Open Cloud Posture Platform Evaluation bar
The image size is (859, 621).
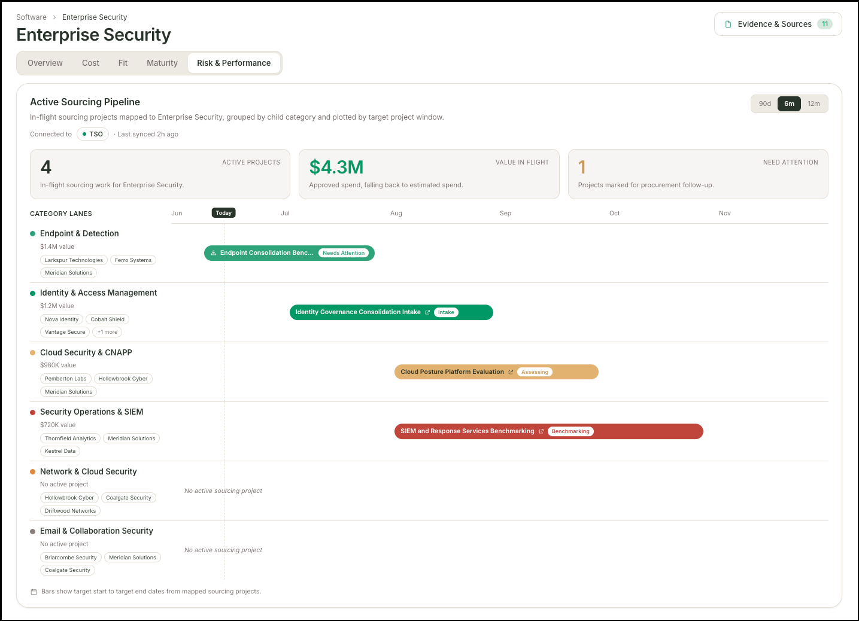pyautogui.click(x=496, y=372)
